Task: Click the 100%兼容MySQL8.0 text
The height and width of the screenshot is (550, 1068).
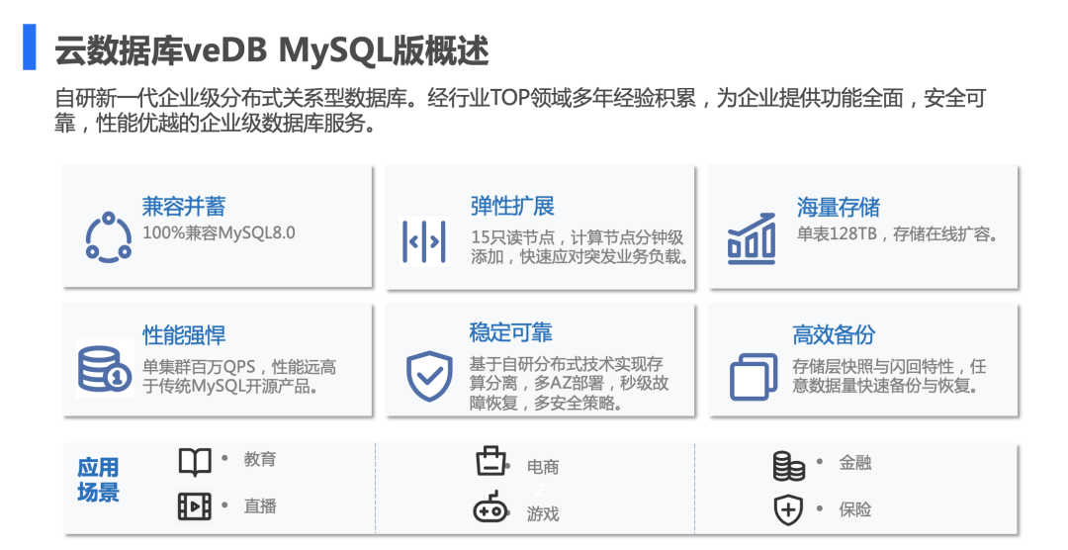Action: pos(219,232)
